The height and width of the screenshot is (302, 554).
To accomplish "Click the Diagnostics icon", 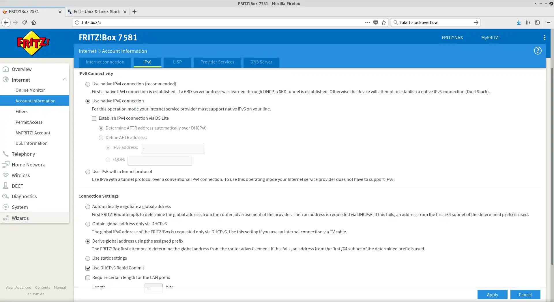I will (x=5, y=196).
